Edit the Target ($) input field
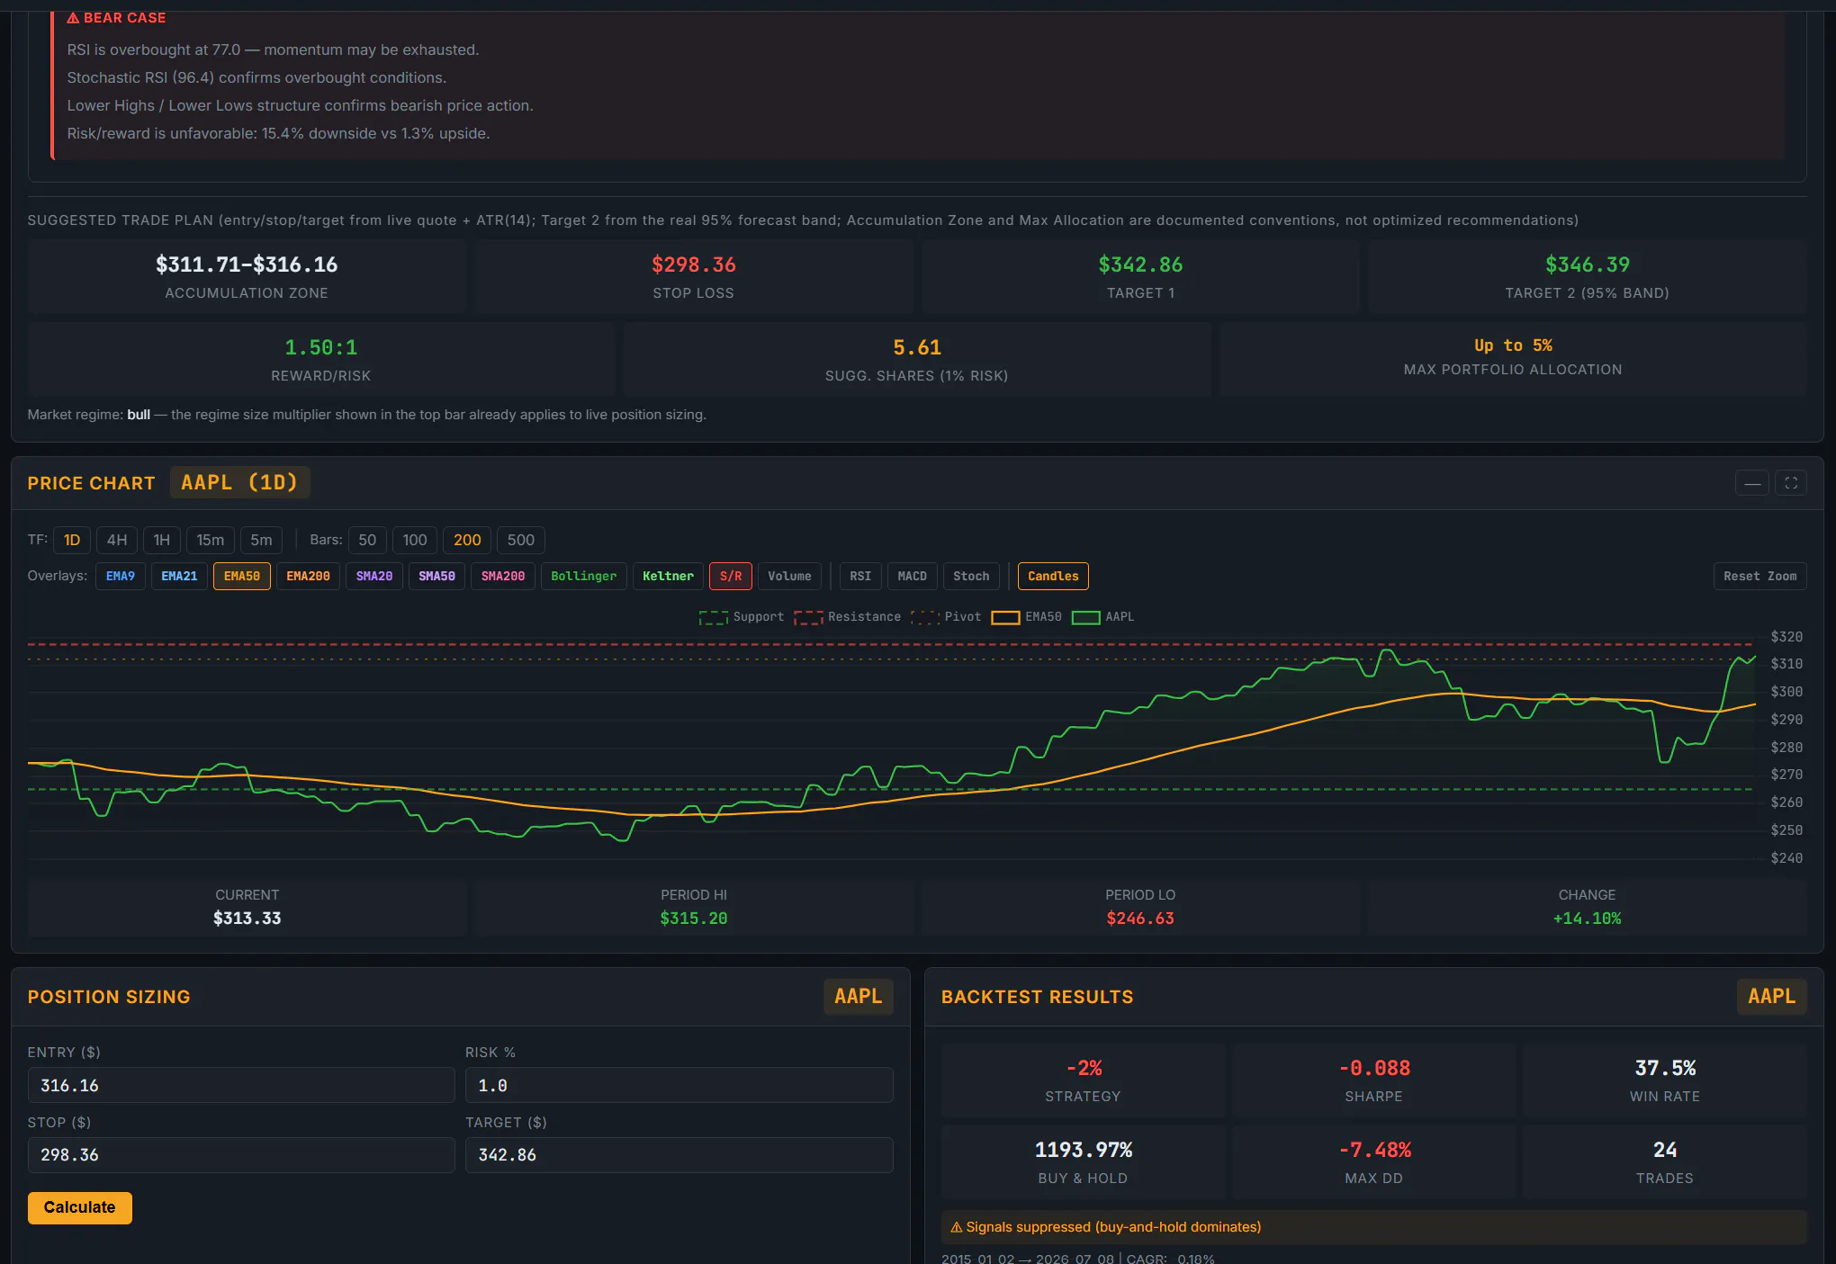The width and height of the screenshot is (1836, 1264). (679, 1154)
